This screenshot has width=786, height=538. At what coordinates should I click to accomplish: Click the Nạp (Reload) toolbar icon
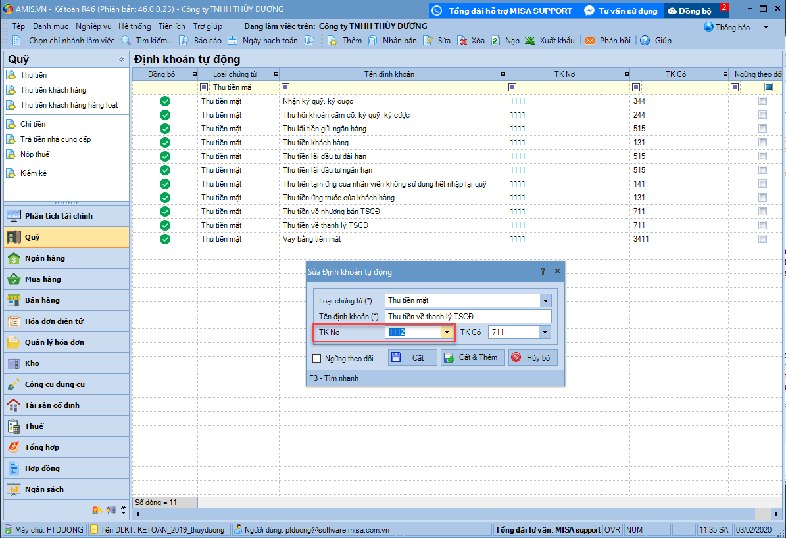[x=495, y=41]
